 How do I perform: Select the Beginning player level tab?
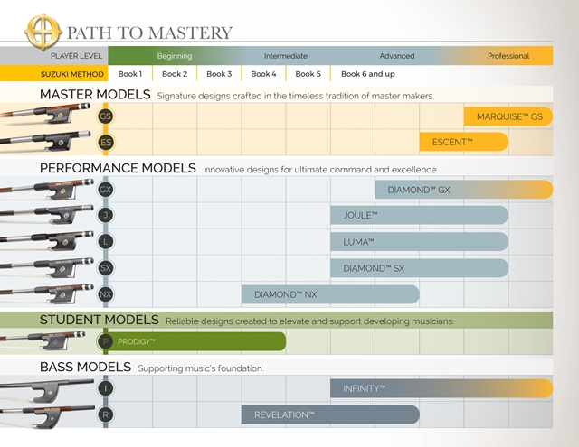coord(175,56)
